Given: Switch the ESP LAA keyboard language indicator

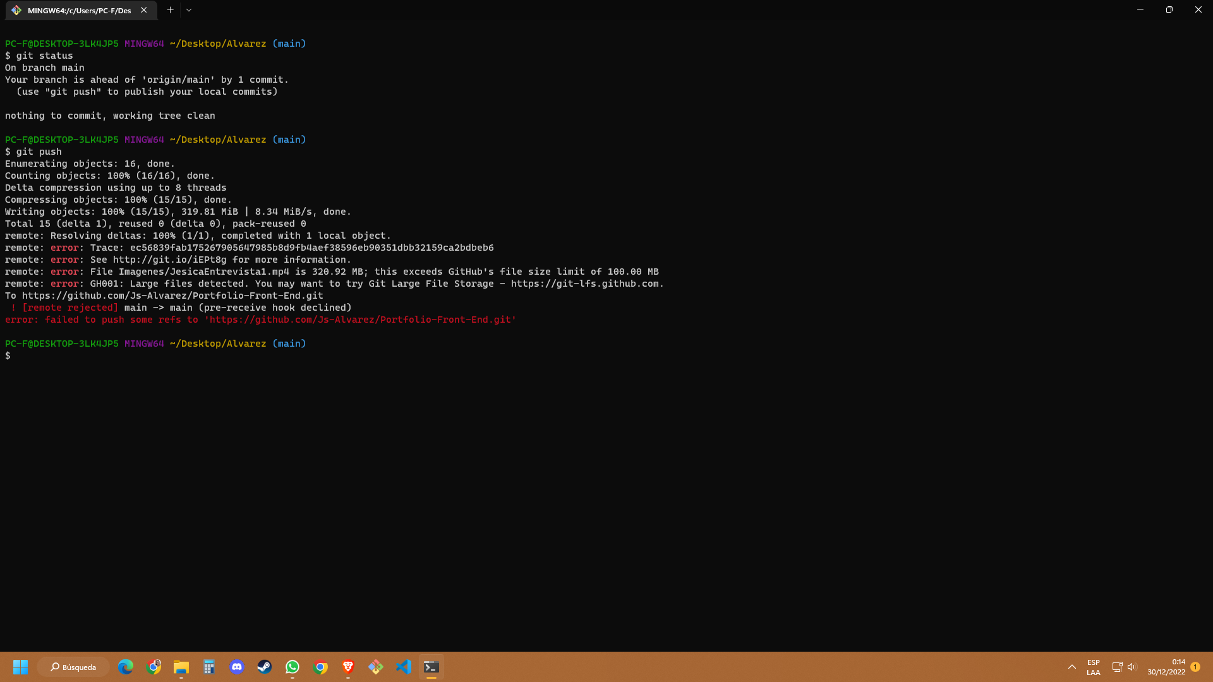Looking at the screenshot, I should 1094,667.
